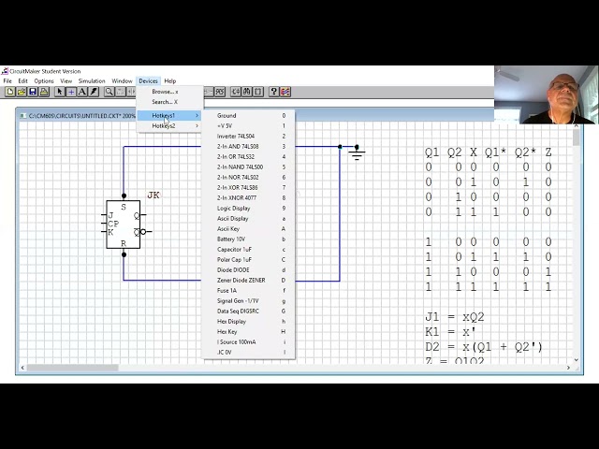Screen dimensions: 599x449
Task: Open the Help menu
Action: 170,81
